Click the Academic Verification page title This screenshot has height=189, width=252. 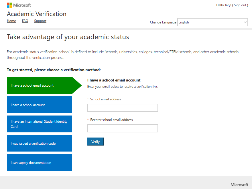tap(37, 14)
